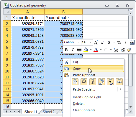The height and width of the screenshot is (117, 136).
Task: Go to first sheet tab arrow
Action: pyautogui.click(x=6, y=112)
